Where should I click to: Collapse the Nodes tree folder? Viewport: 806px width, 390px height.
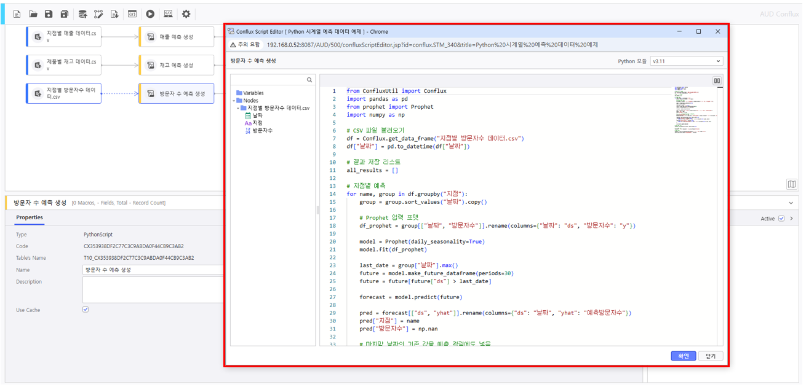click(234, 101)
